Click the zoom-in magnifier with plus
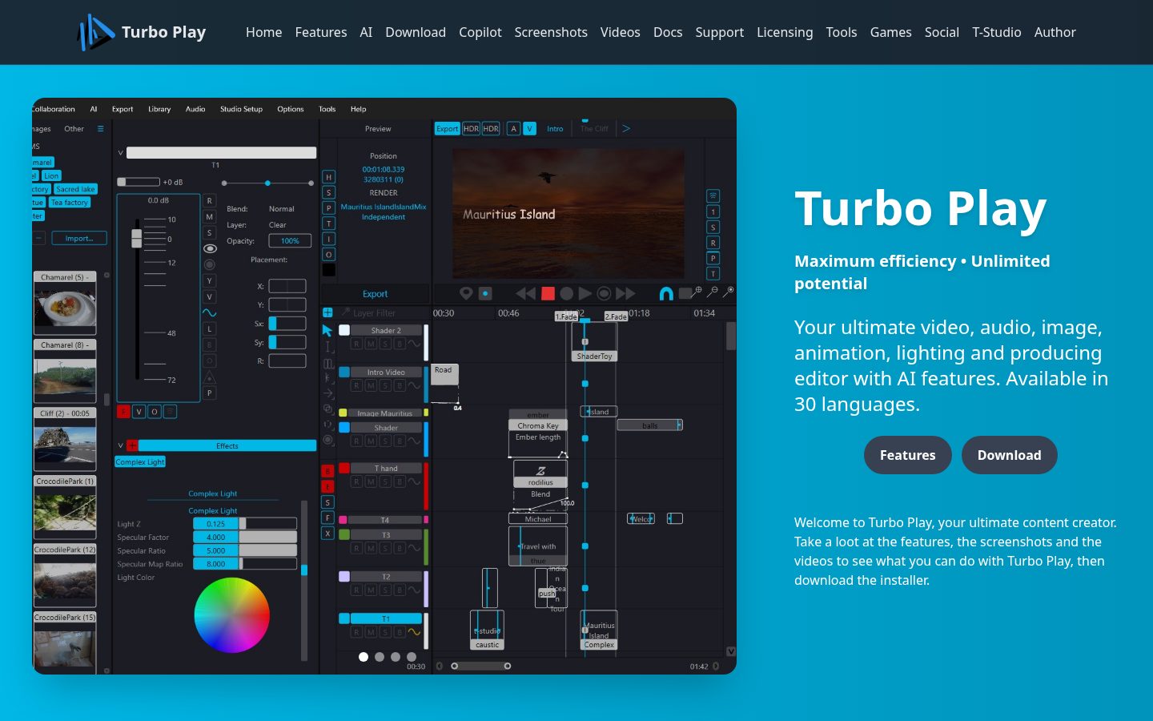 click(x=696, y=292)
